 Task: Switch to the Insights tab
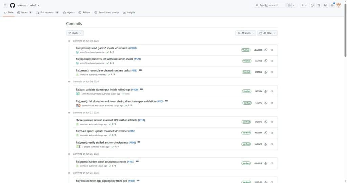point(129,12)
